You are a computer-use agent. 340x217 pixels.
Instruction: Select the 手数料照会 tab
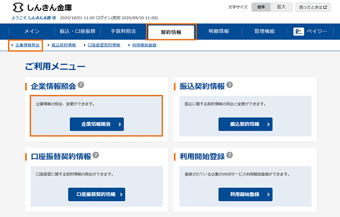point(123,32)
